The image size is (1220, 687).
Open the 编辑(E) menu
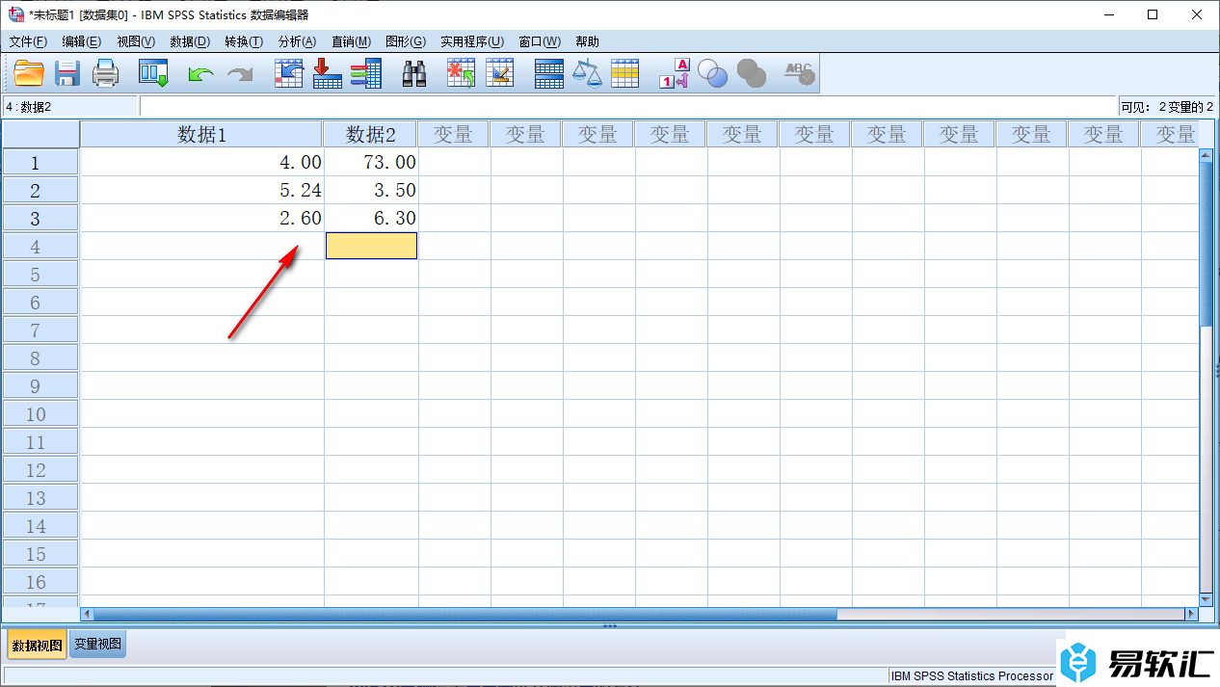coord(81,41)
